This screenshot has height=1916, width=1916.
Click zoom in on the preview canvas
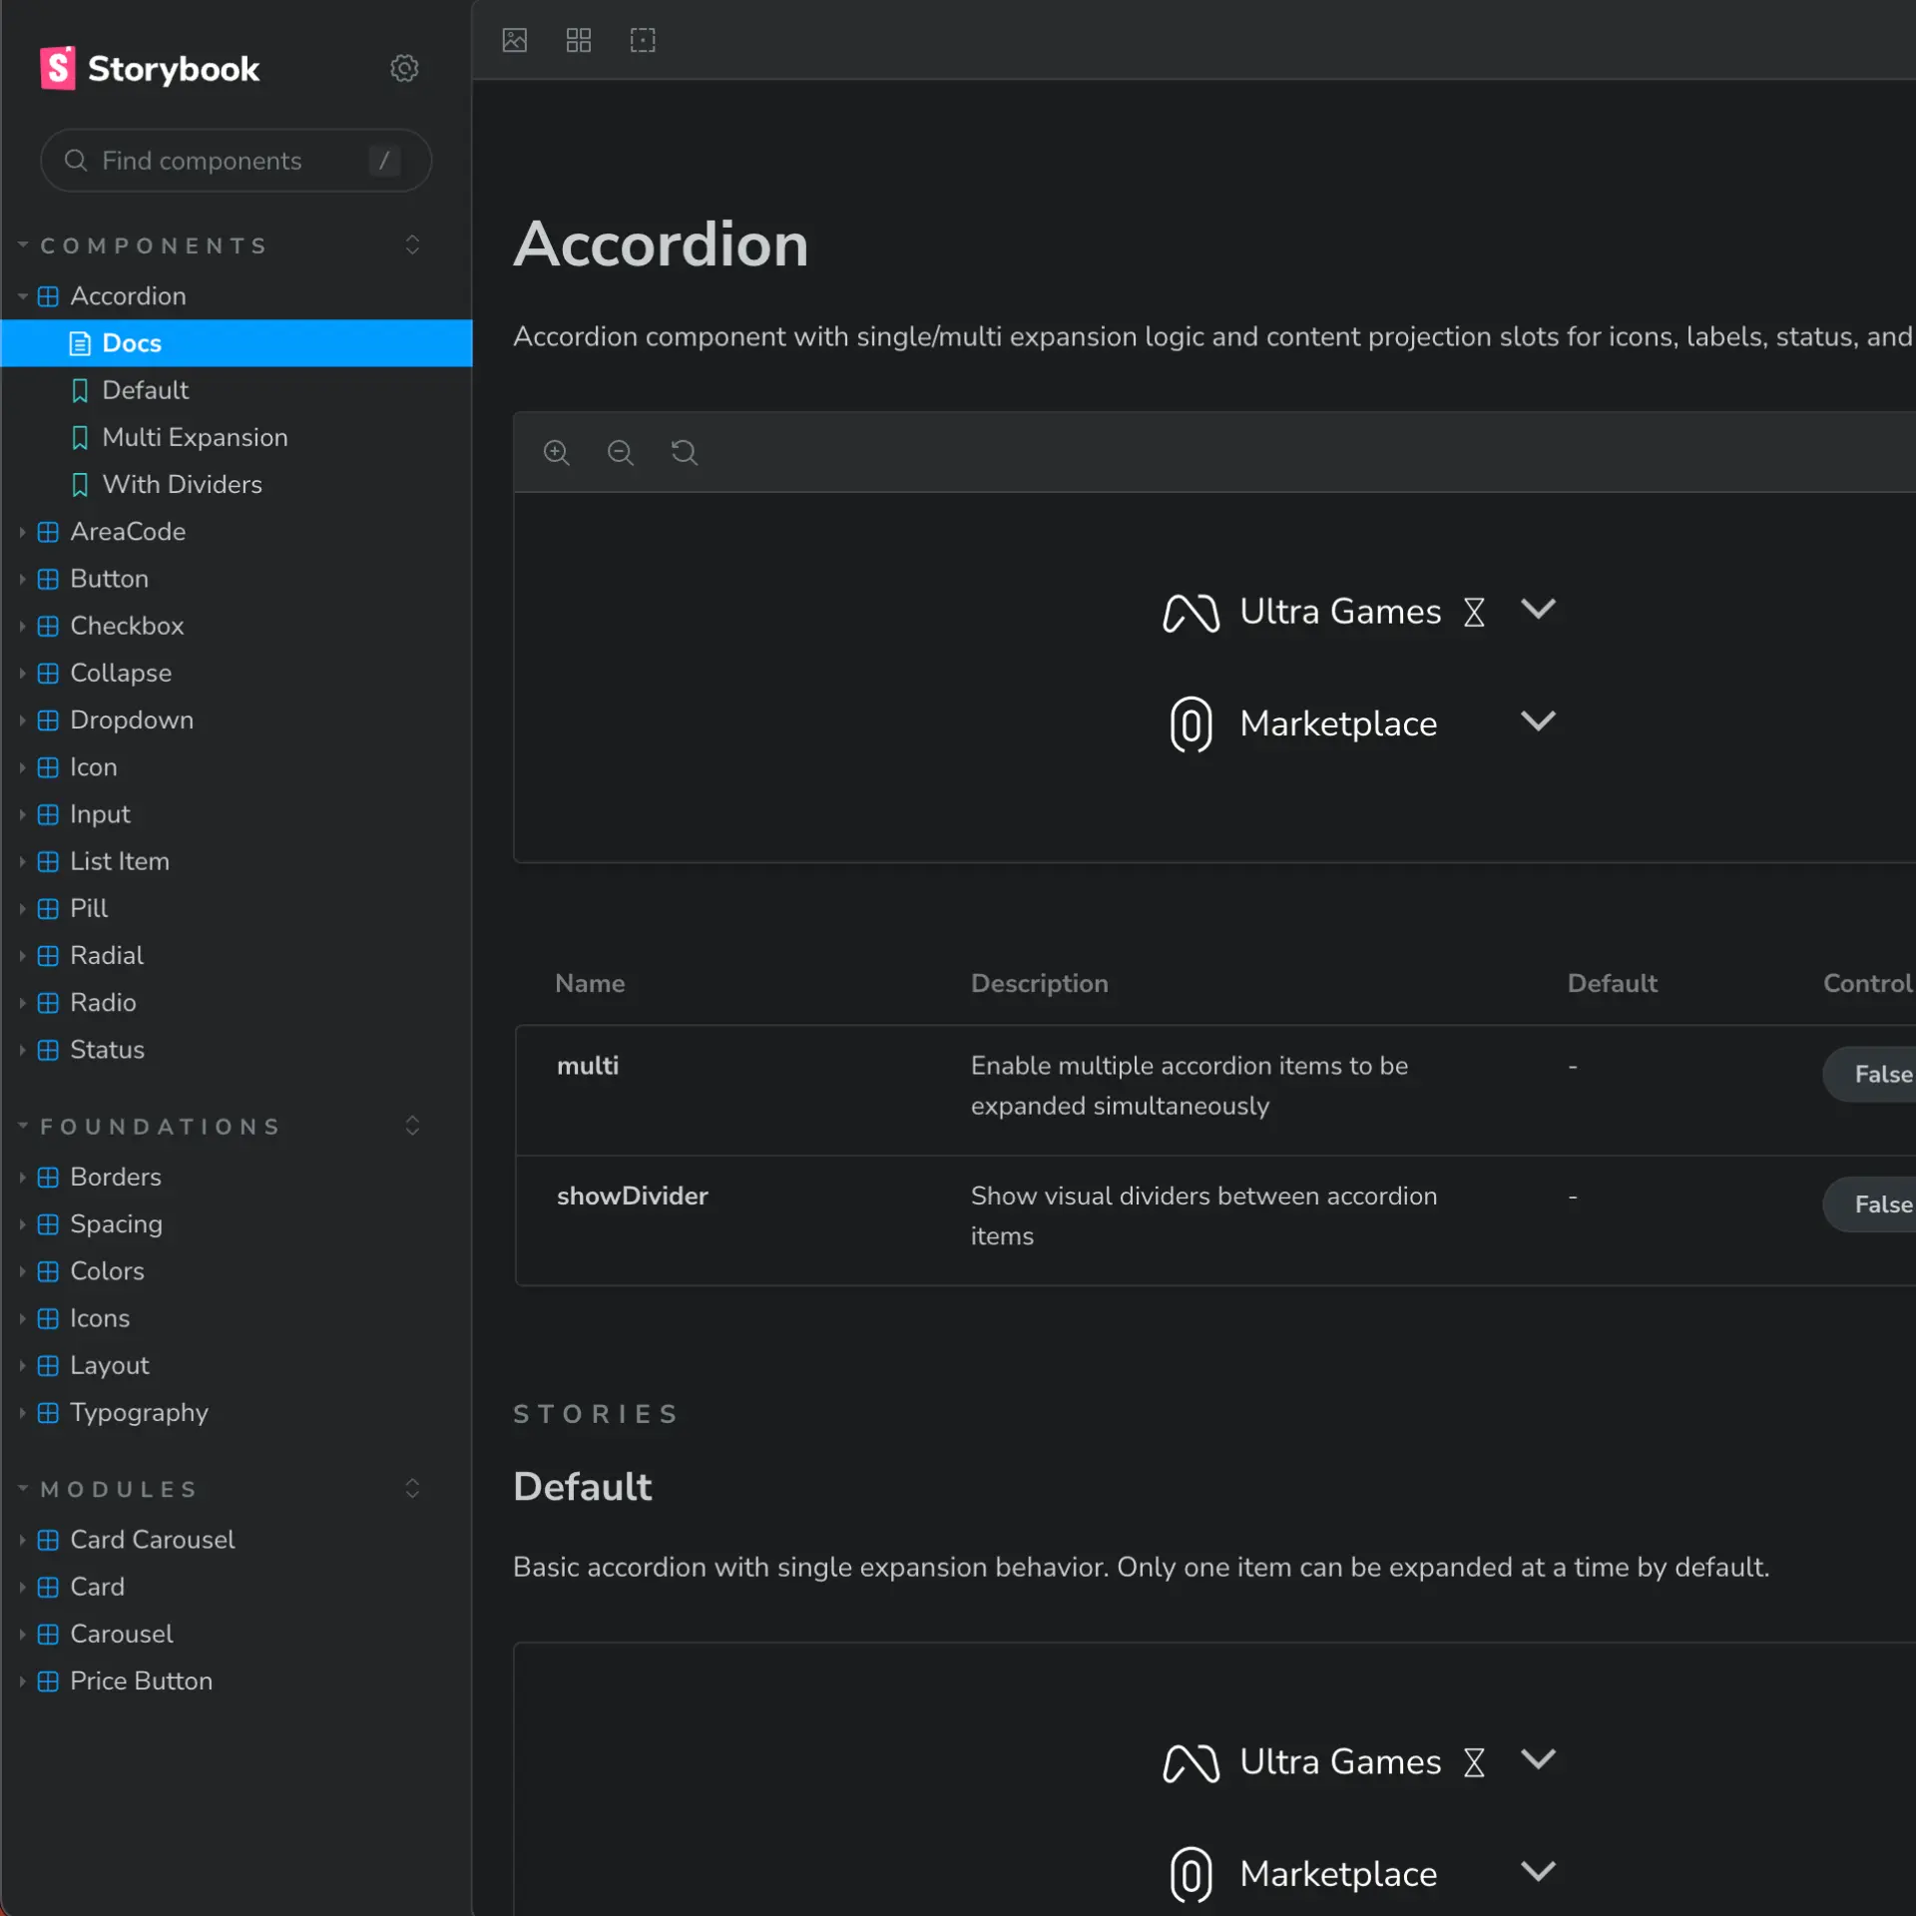click(557, 453)
